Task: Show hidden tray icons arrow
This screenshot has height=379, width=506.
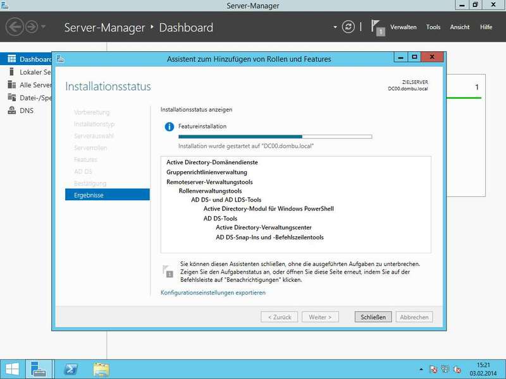Action: click(x=421, y=370)
